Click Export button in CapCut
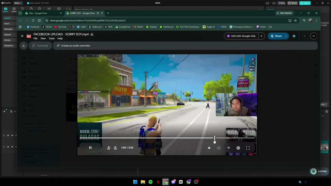The image size is (331, 186). [305, 3]
